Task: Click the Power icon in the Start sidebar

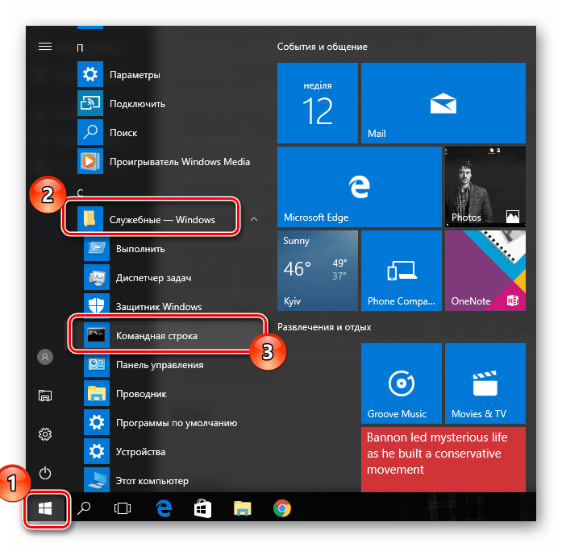Action: point(45,473)
